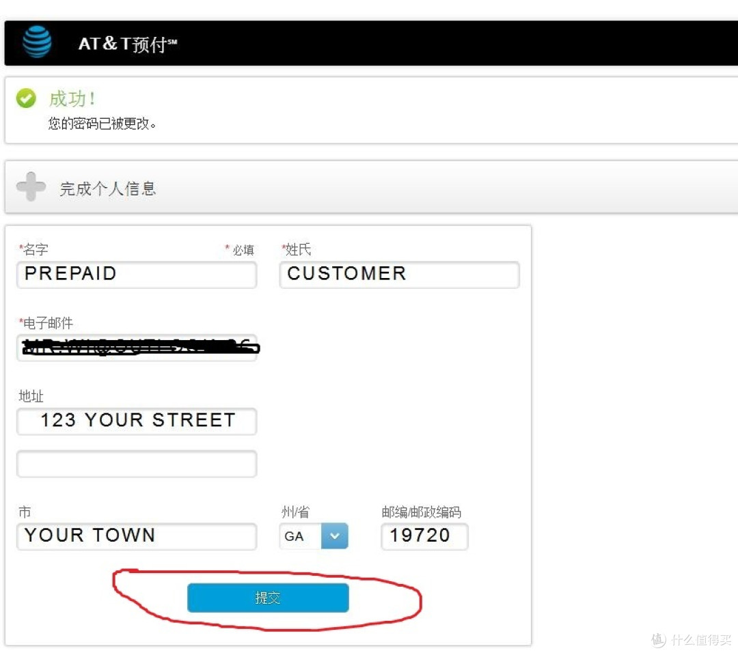Expand the 完成个人信息 plus icon
Viewport: 738px width, 655px height.
tap(31, 187)
